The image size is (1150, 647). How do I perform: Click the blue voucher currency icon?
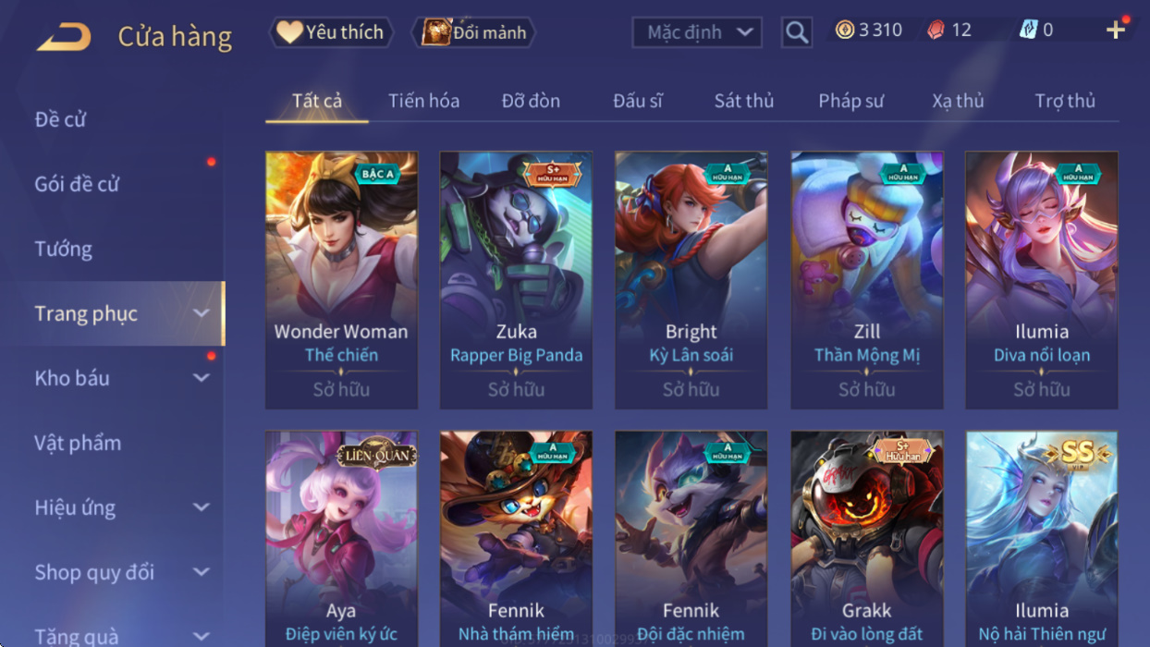[1028, 30]
